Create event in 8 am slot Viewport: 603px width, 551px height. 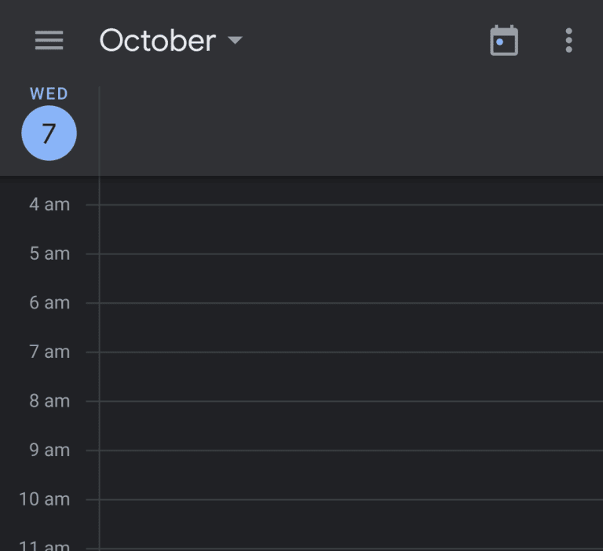point(350,425)
